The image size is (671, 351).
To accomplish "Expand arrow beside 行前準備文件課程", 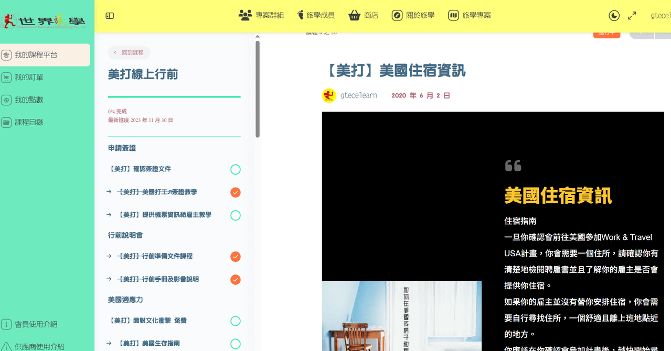I will (x=109, y=256).
